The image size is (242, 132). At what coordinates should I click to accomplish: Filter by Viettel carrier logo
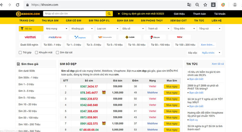[30, 37]
